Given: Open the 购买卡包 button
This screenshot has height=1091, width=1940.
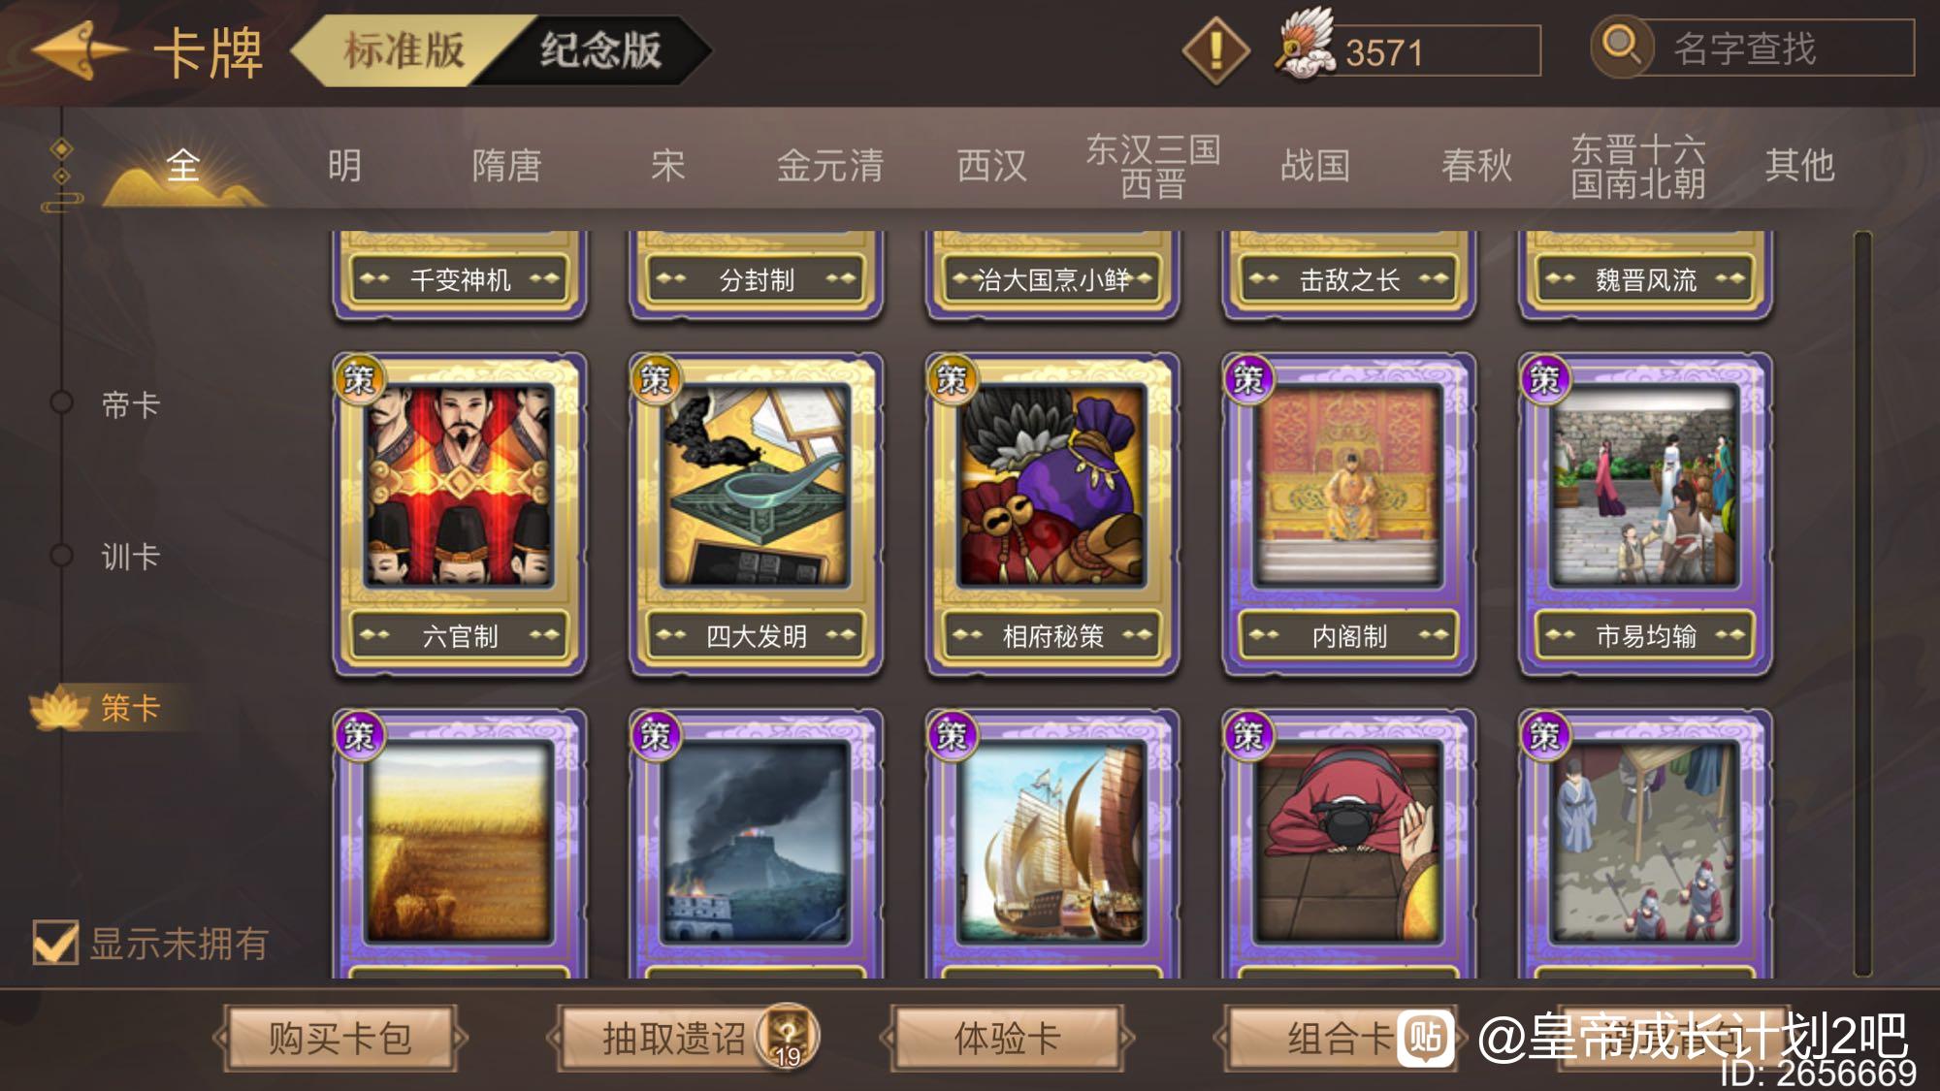Looking at the screenshot, I should [x=340, y=1038].
